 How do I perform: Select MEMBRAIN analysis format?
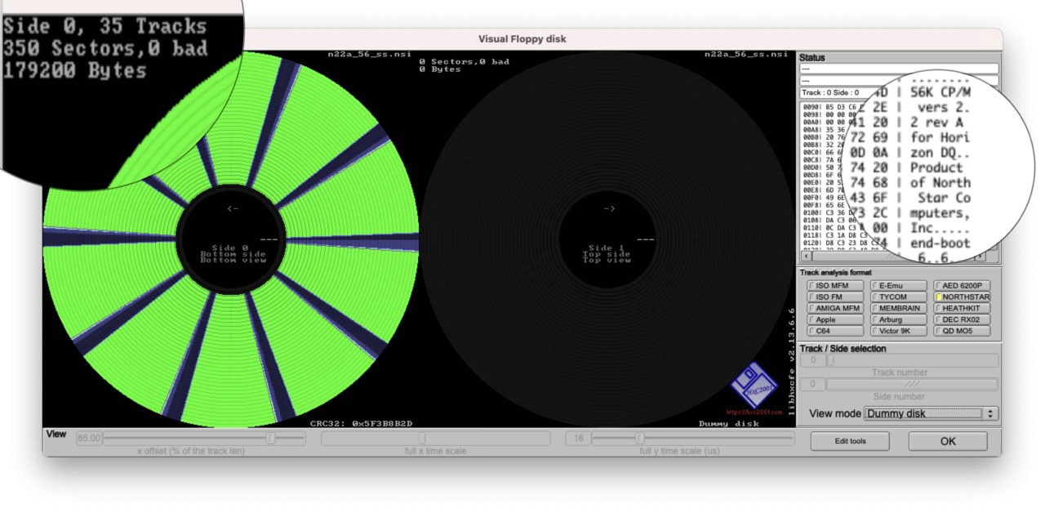(x=875, y=309)
